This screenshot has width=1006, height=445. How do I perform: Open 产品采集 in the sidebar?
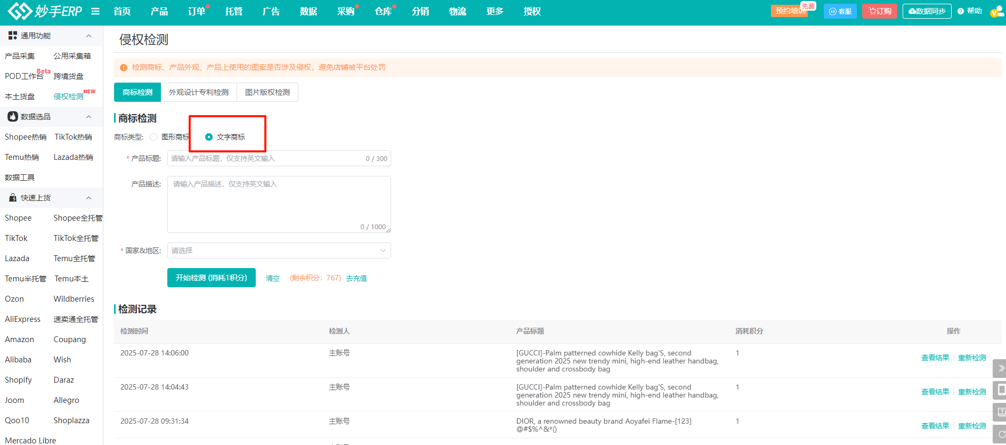(x=20, y=56)
